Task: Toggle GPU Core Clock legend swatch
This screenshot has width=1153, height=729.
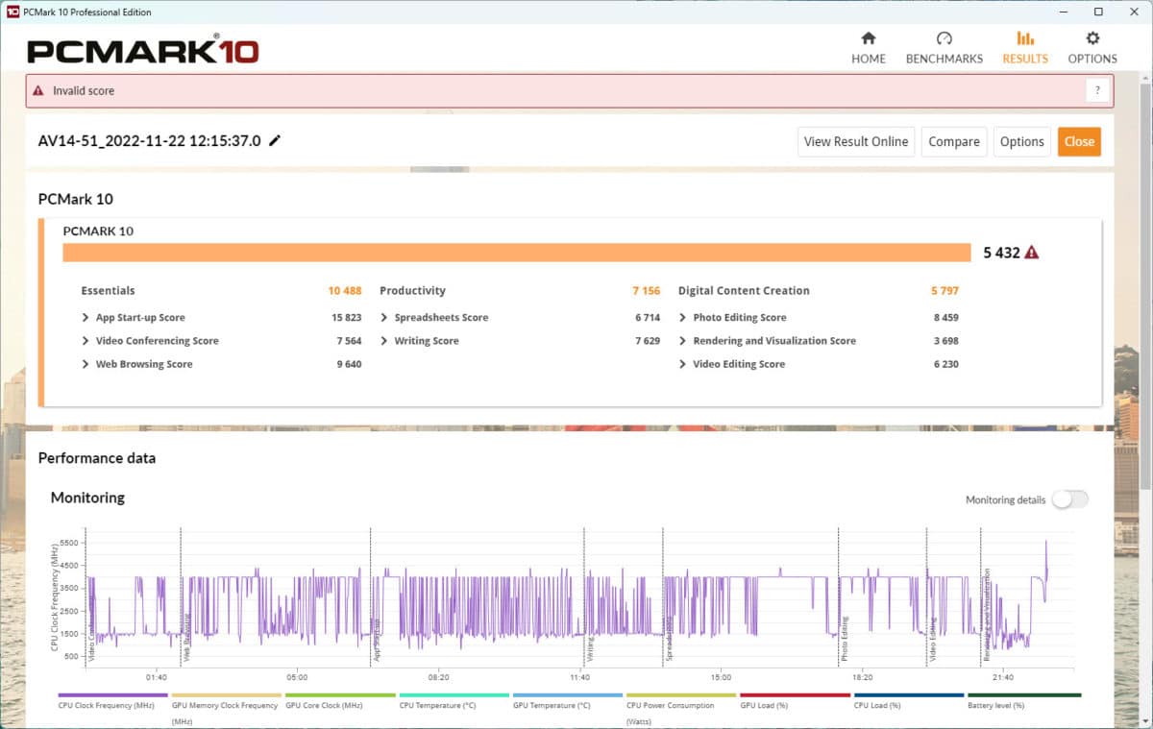Action: click(340, 694)
